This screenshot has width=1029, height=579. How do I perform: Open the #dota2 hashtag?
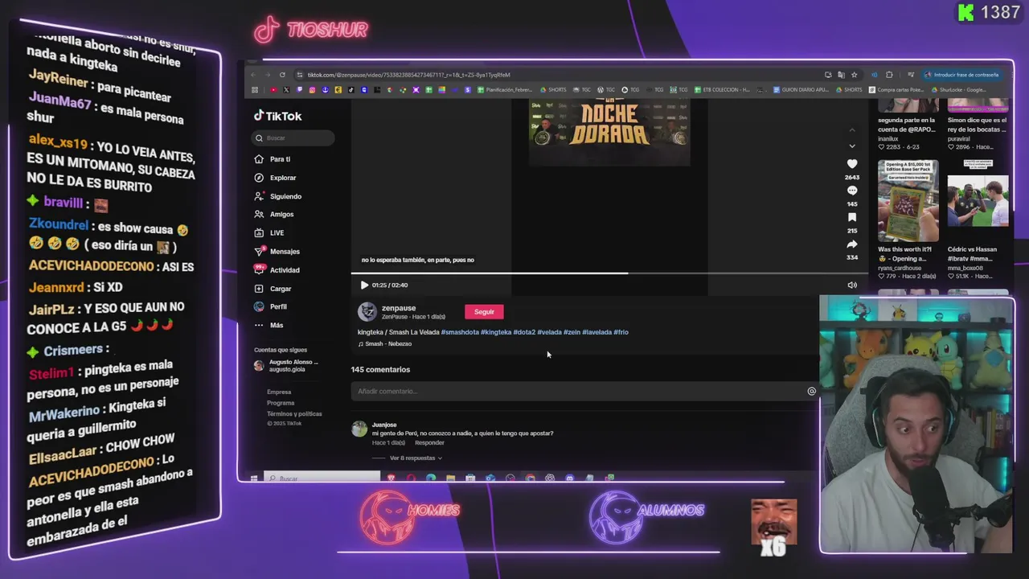524,332
